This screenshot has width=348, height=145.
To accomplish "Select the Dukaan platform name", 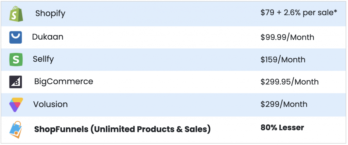I will [48, 37].
